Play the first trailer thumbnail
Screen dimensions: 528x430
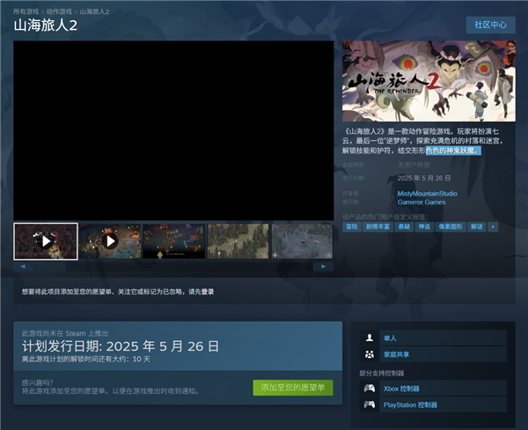(46, 241)
